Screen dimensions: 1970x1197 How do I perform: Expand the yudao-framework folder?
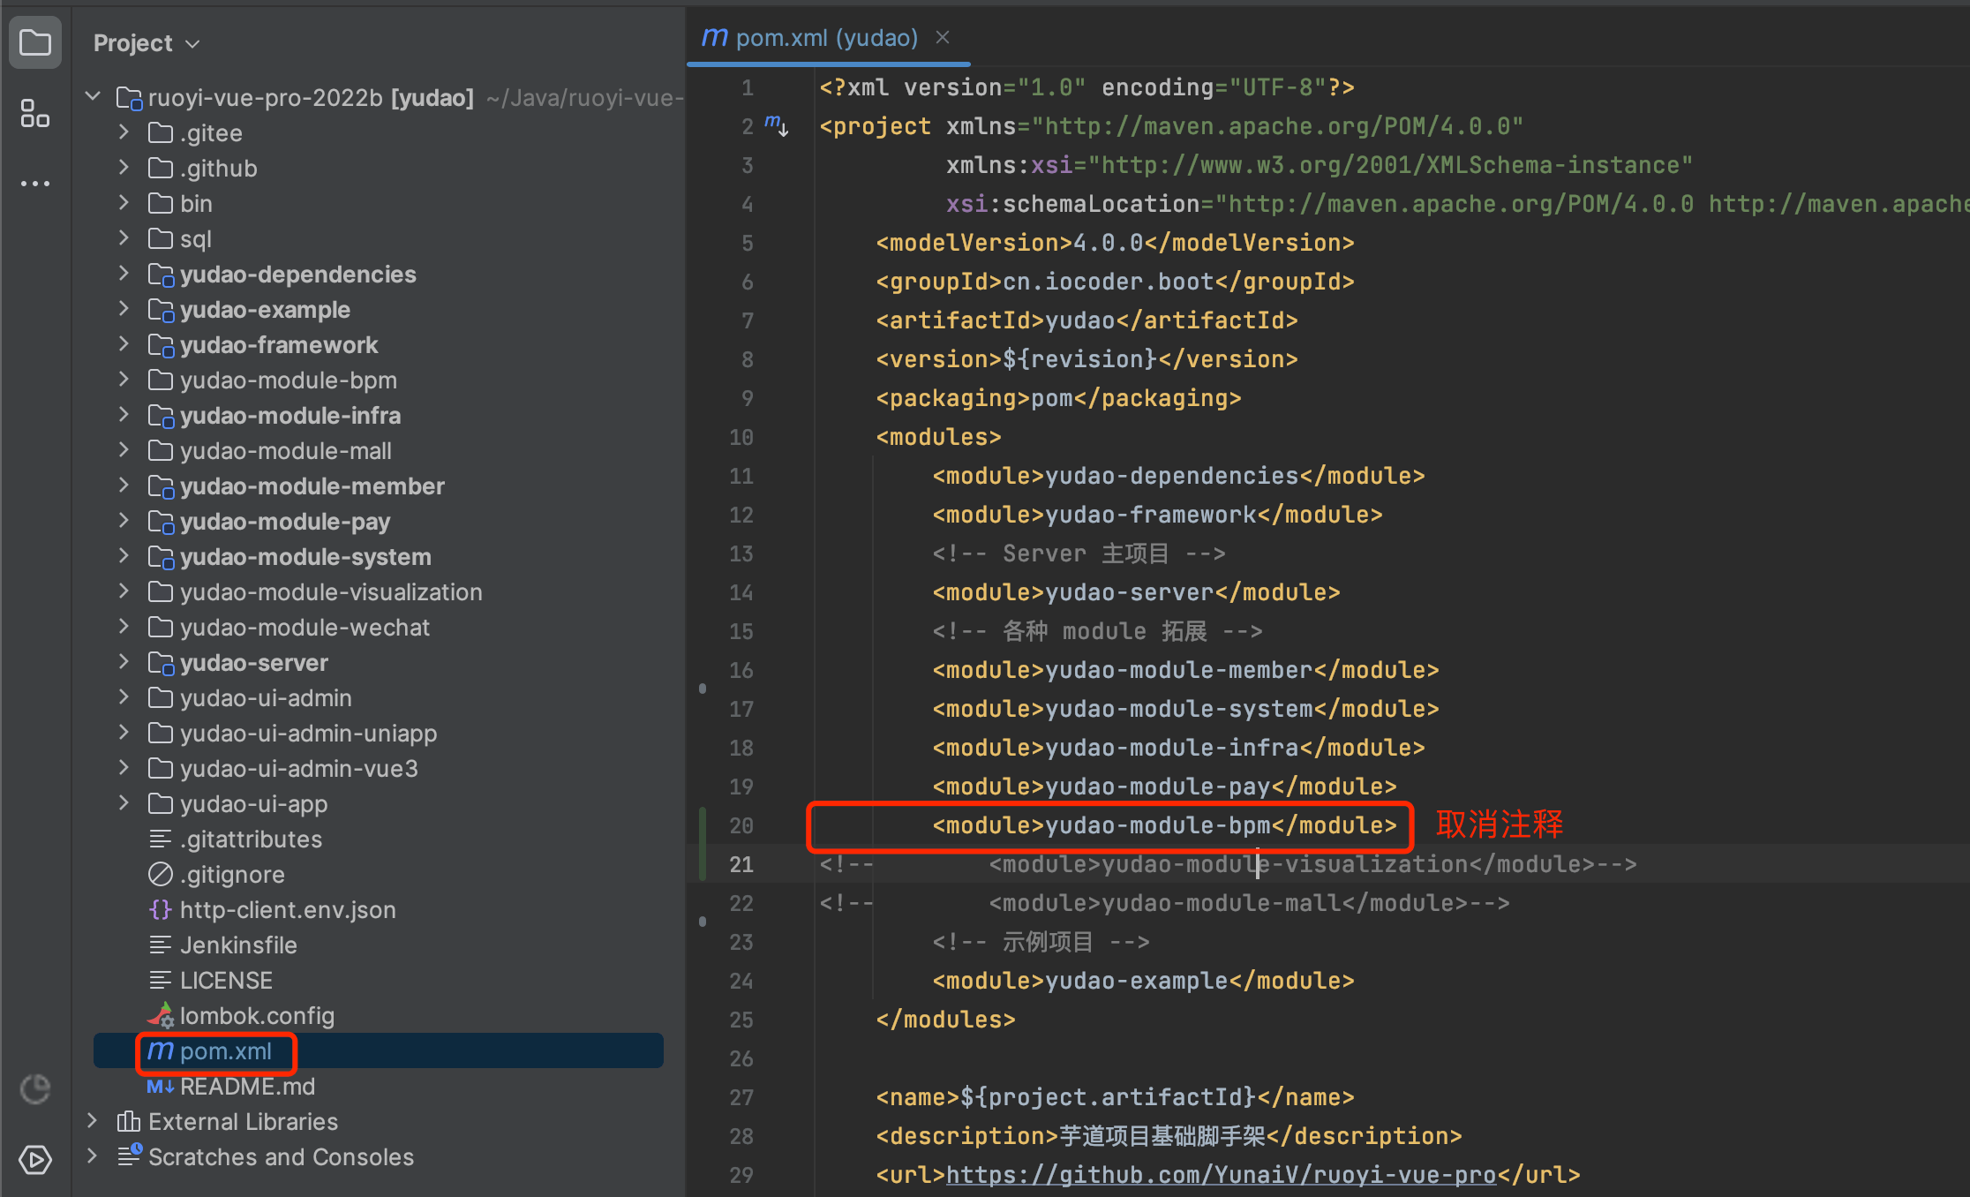point(124,345)
